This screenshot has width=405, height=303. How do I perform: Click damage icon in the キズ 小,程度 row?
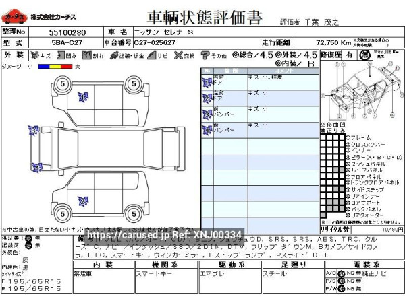pos(207,81)
